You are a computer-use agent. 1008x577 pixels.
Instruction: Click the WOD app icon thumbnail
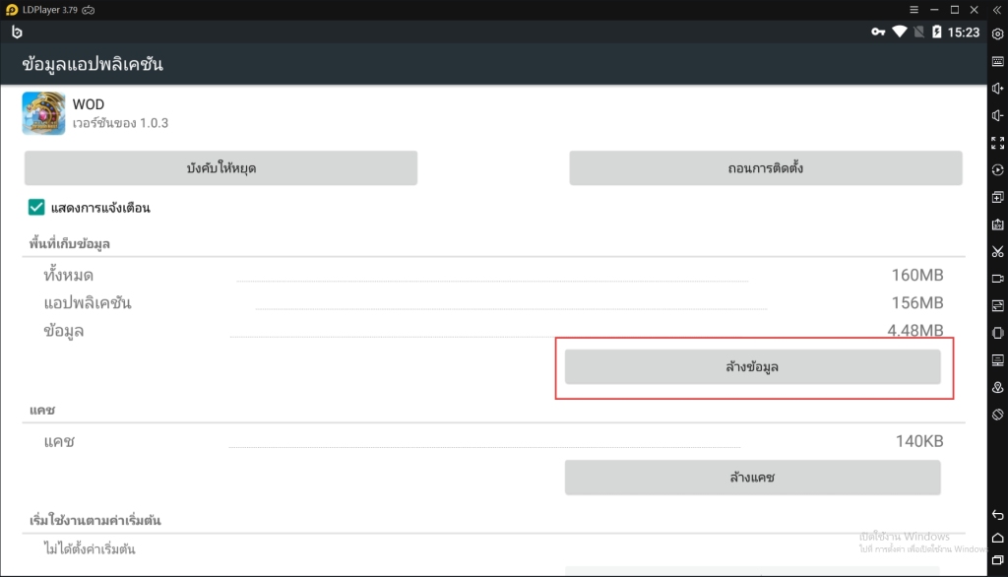coord(43,113)
